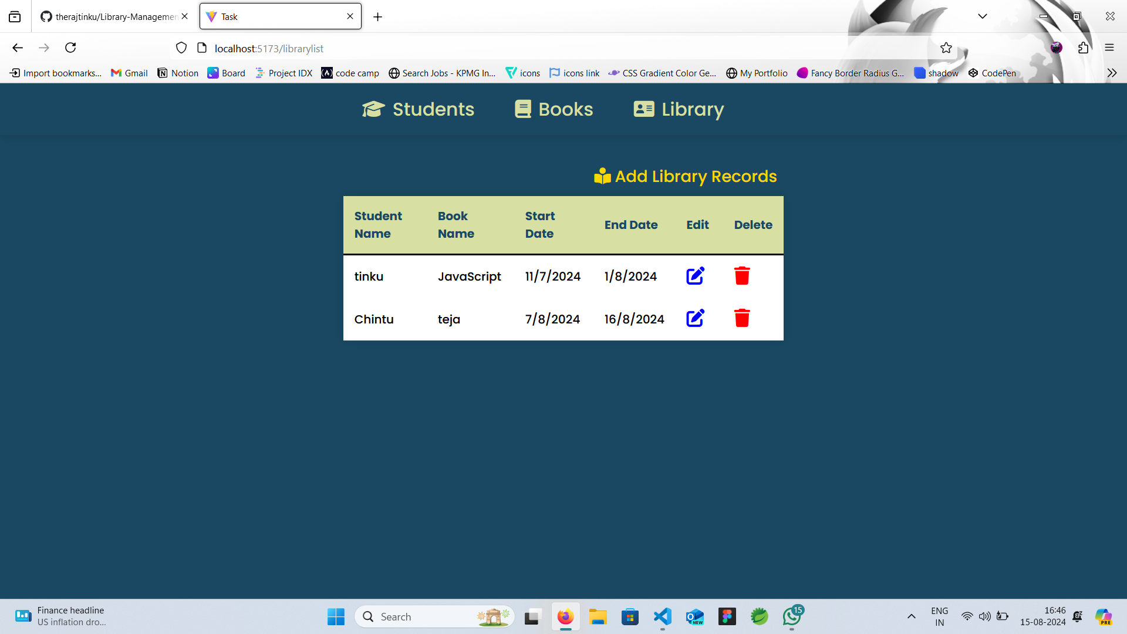Screen dimensions: 1127x634
Task: Edit Chintu's library record
Action: click(x=695, y=318)
